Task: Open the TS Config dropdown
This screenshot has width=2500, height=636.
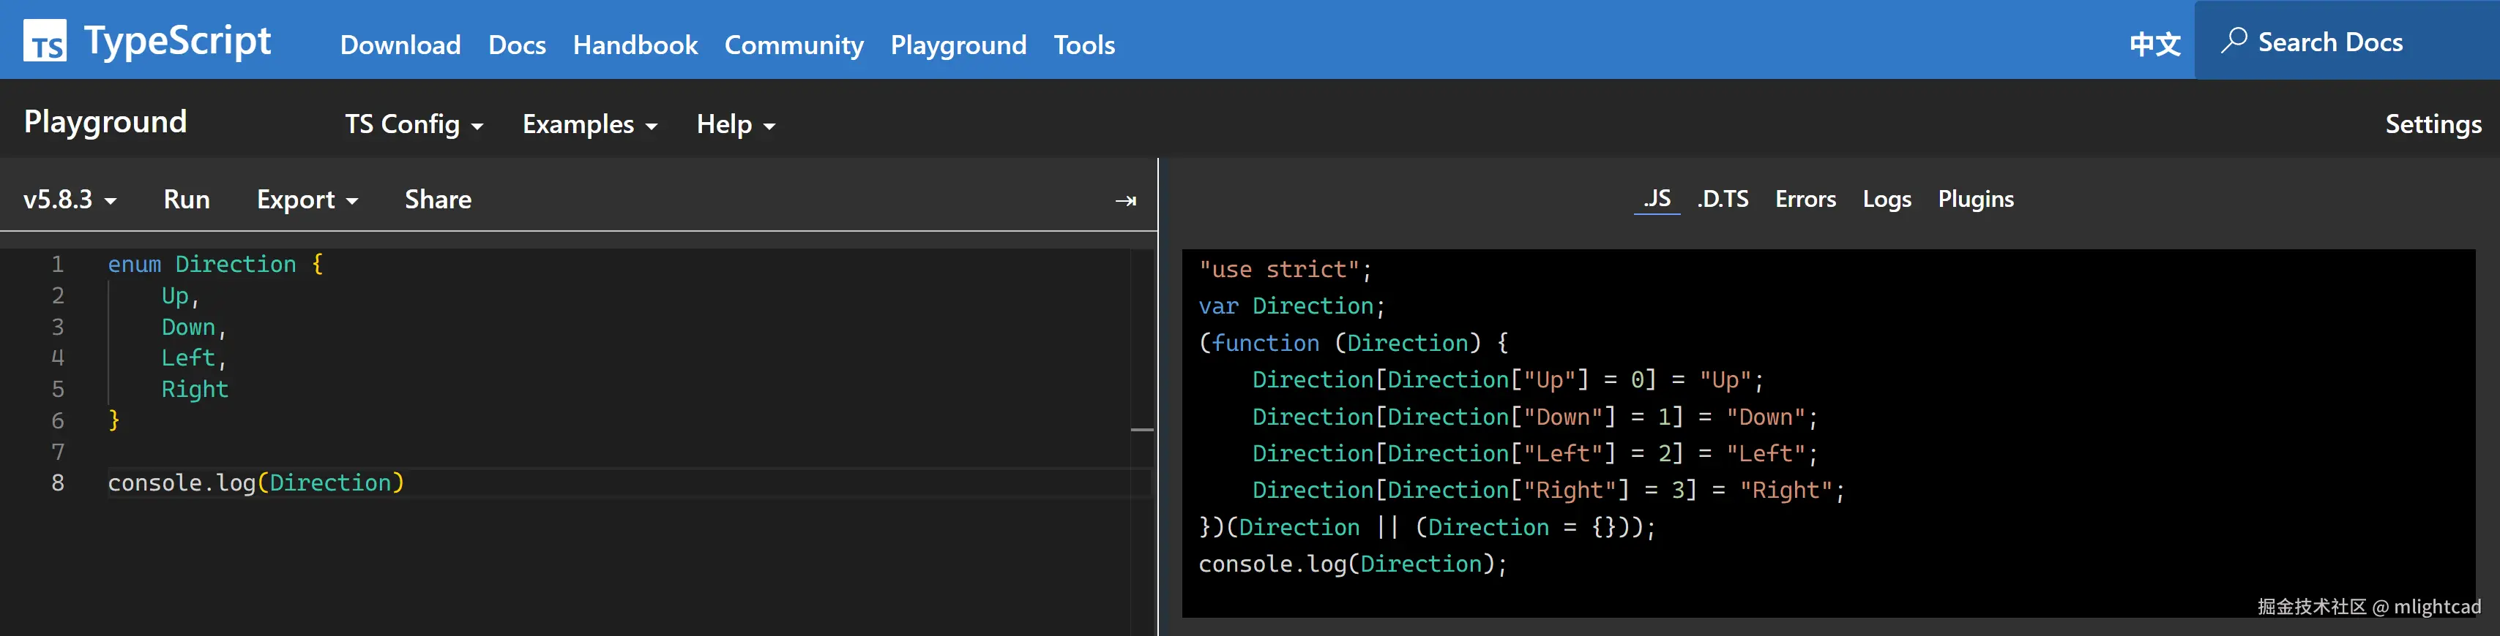Action: (414, 124)
